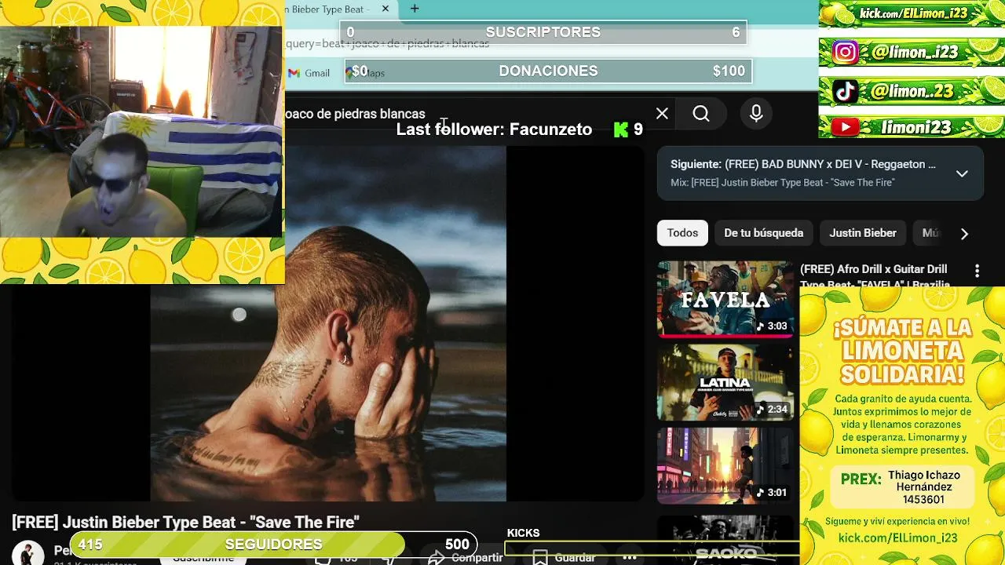Image resolution: width=1005 pixels, height=565 pixels.
Task: Click the browser address bar query text
Action: (x=388, y=43)
